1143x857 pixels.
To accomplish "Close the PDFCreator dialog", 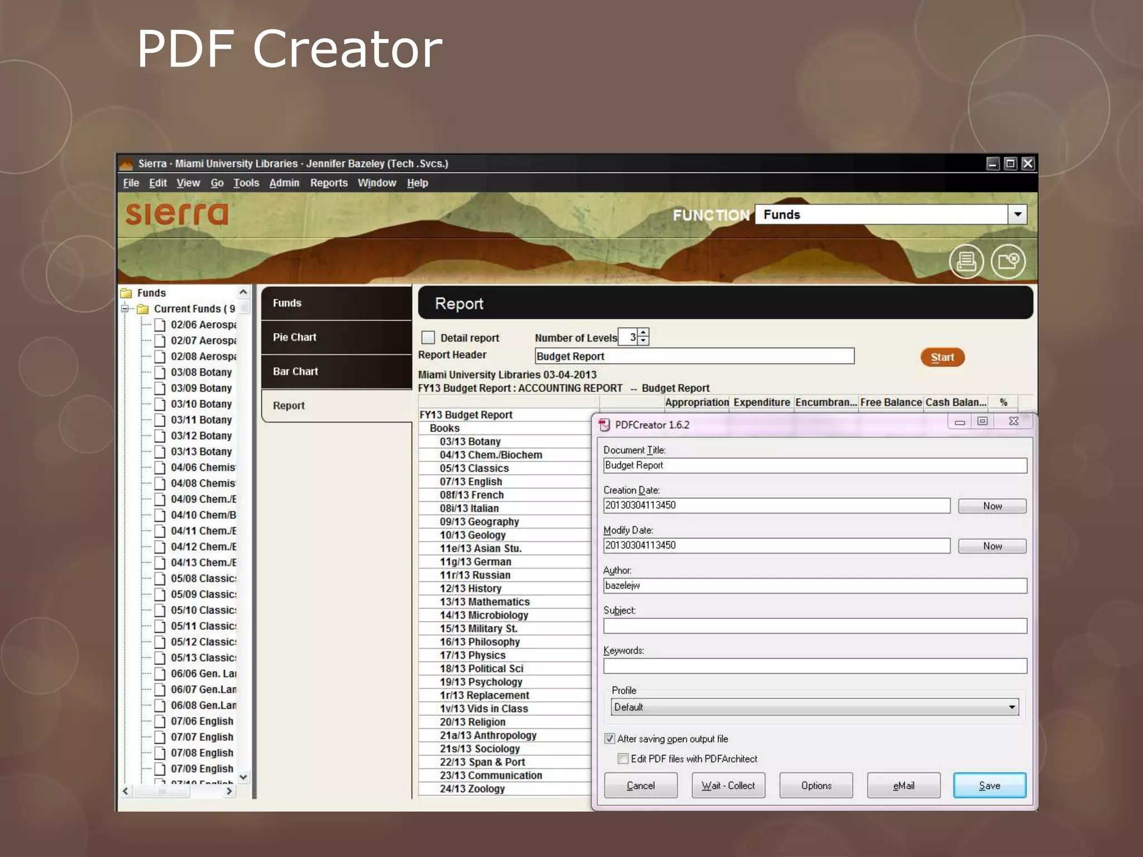I will click(x=1014, y=421).
